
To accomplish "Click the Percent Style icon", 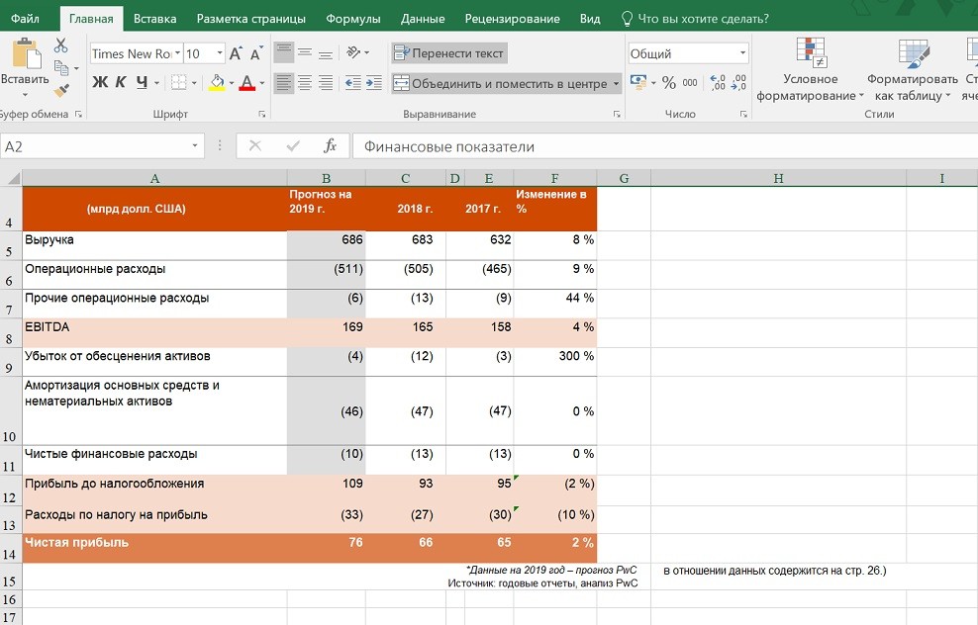I will tap(669, 83).
